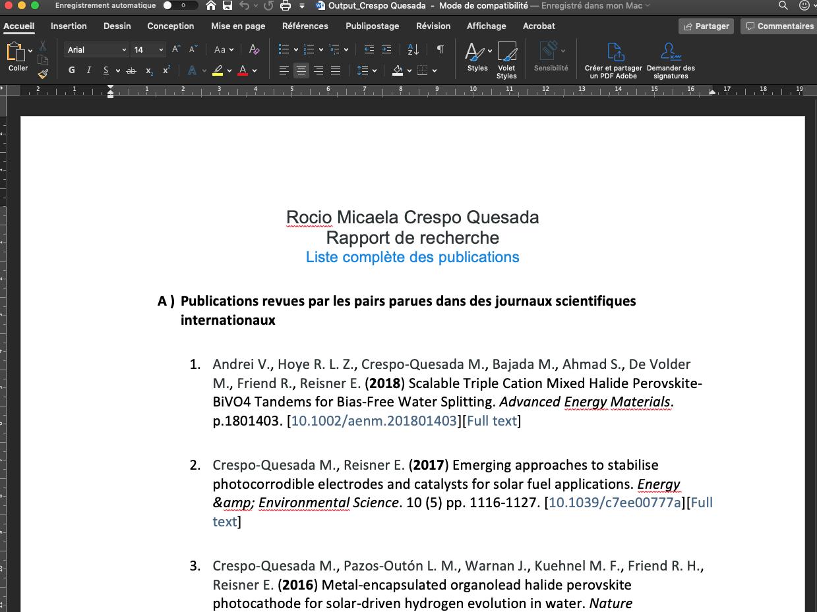Switch to the Références tab

coord(305,26)
